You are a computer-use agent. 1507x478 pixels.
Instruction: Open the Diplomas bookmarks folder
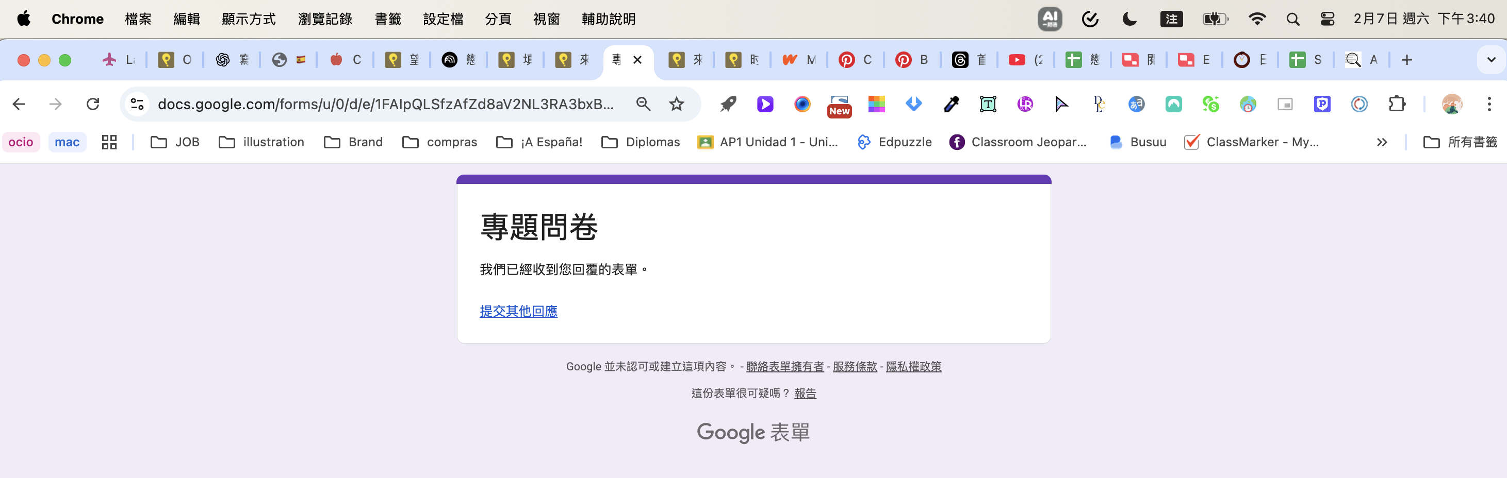coord(641,142)
